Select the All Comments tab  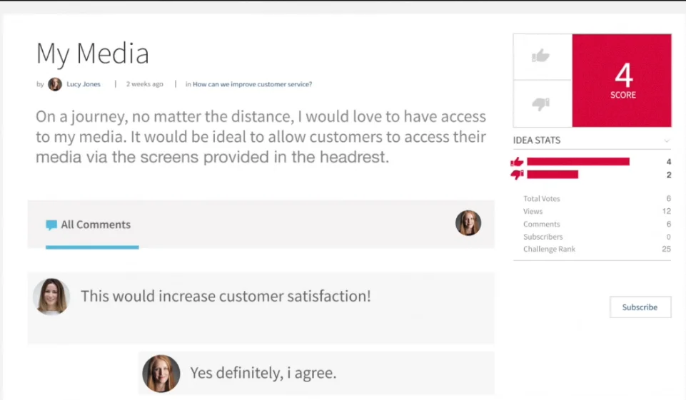pyautogui.click(x=96, y=225)
